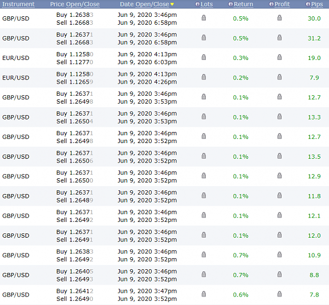Click the Profit lock icon in the 7.9 pips row
This screenshot has width=329, height=305.
click(x=280, y=77)
